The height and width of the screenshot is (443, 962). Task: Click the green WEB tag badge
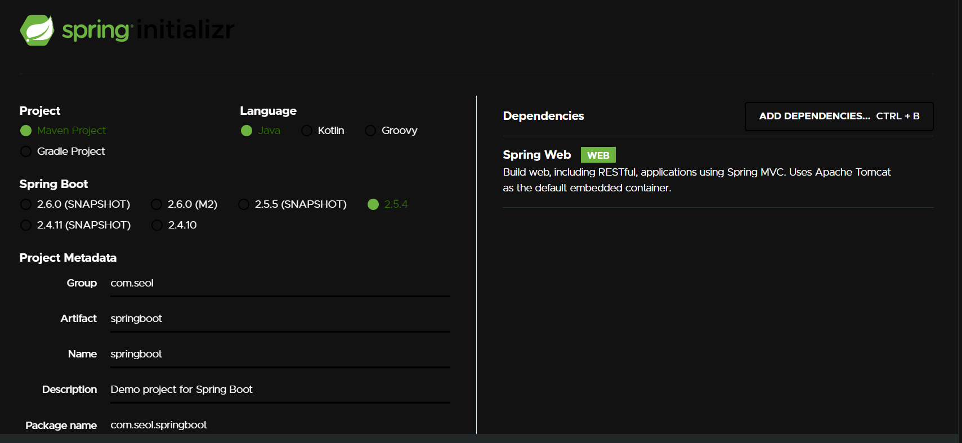(x=598, y=155)
